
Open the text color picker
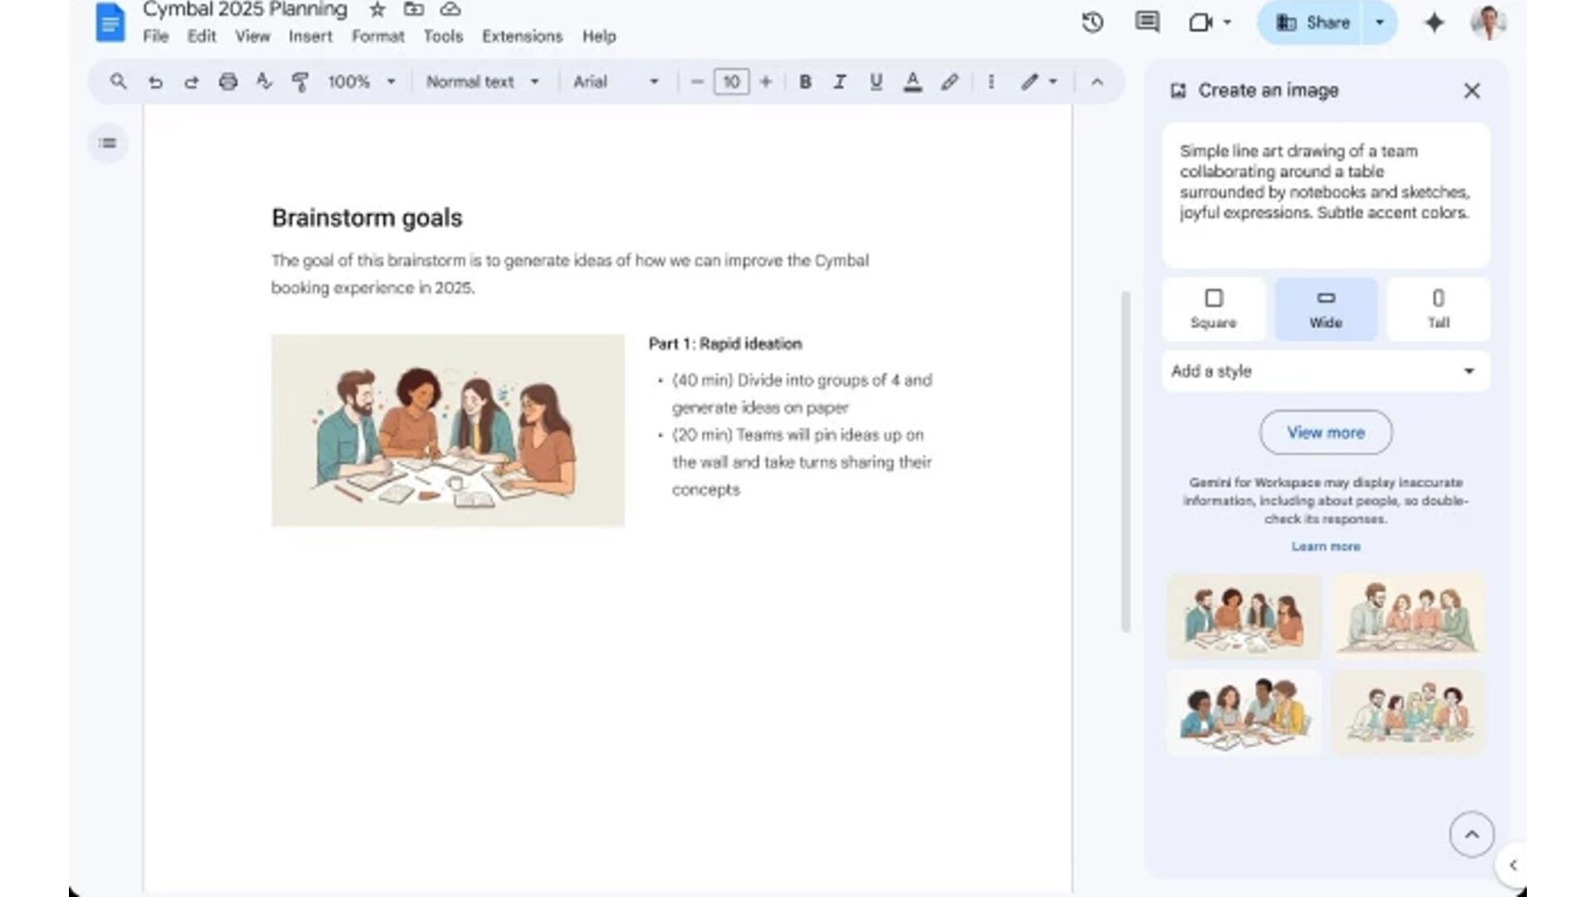[x=913, y=81]
